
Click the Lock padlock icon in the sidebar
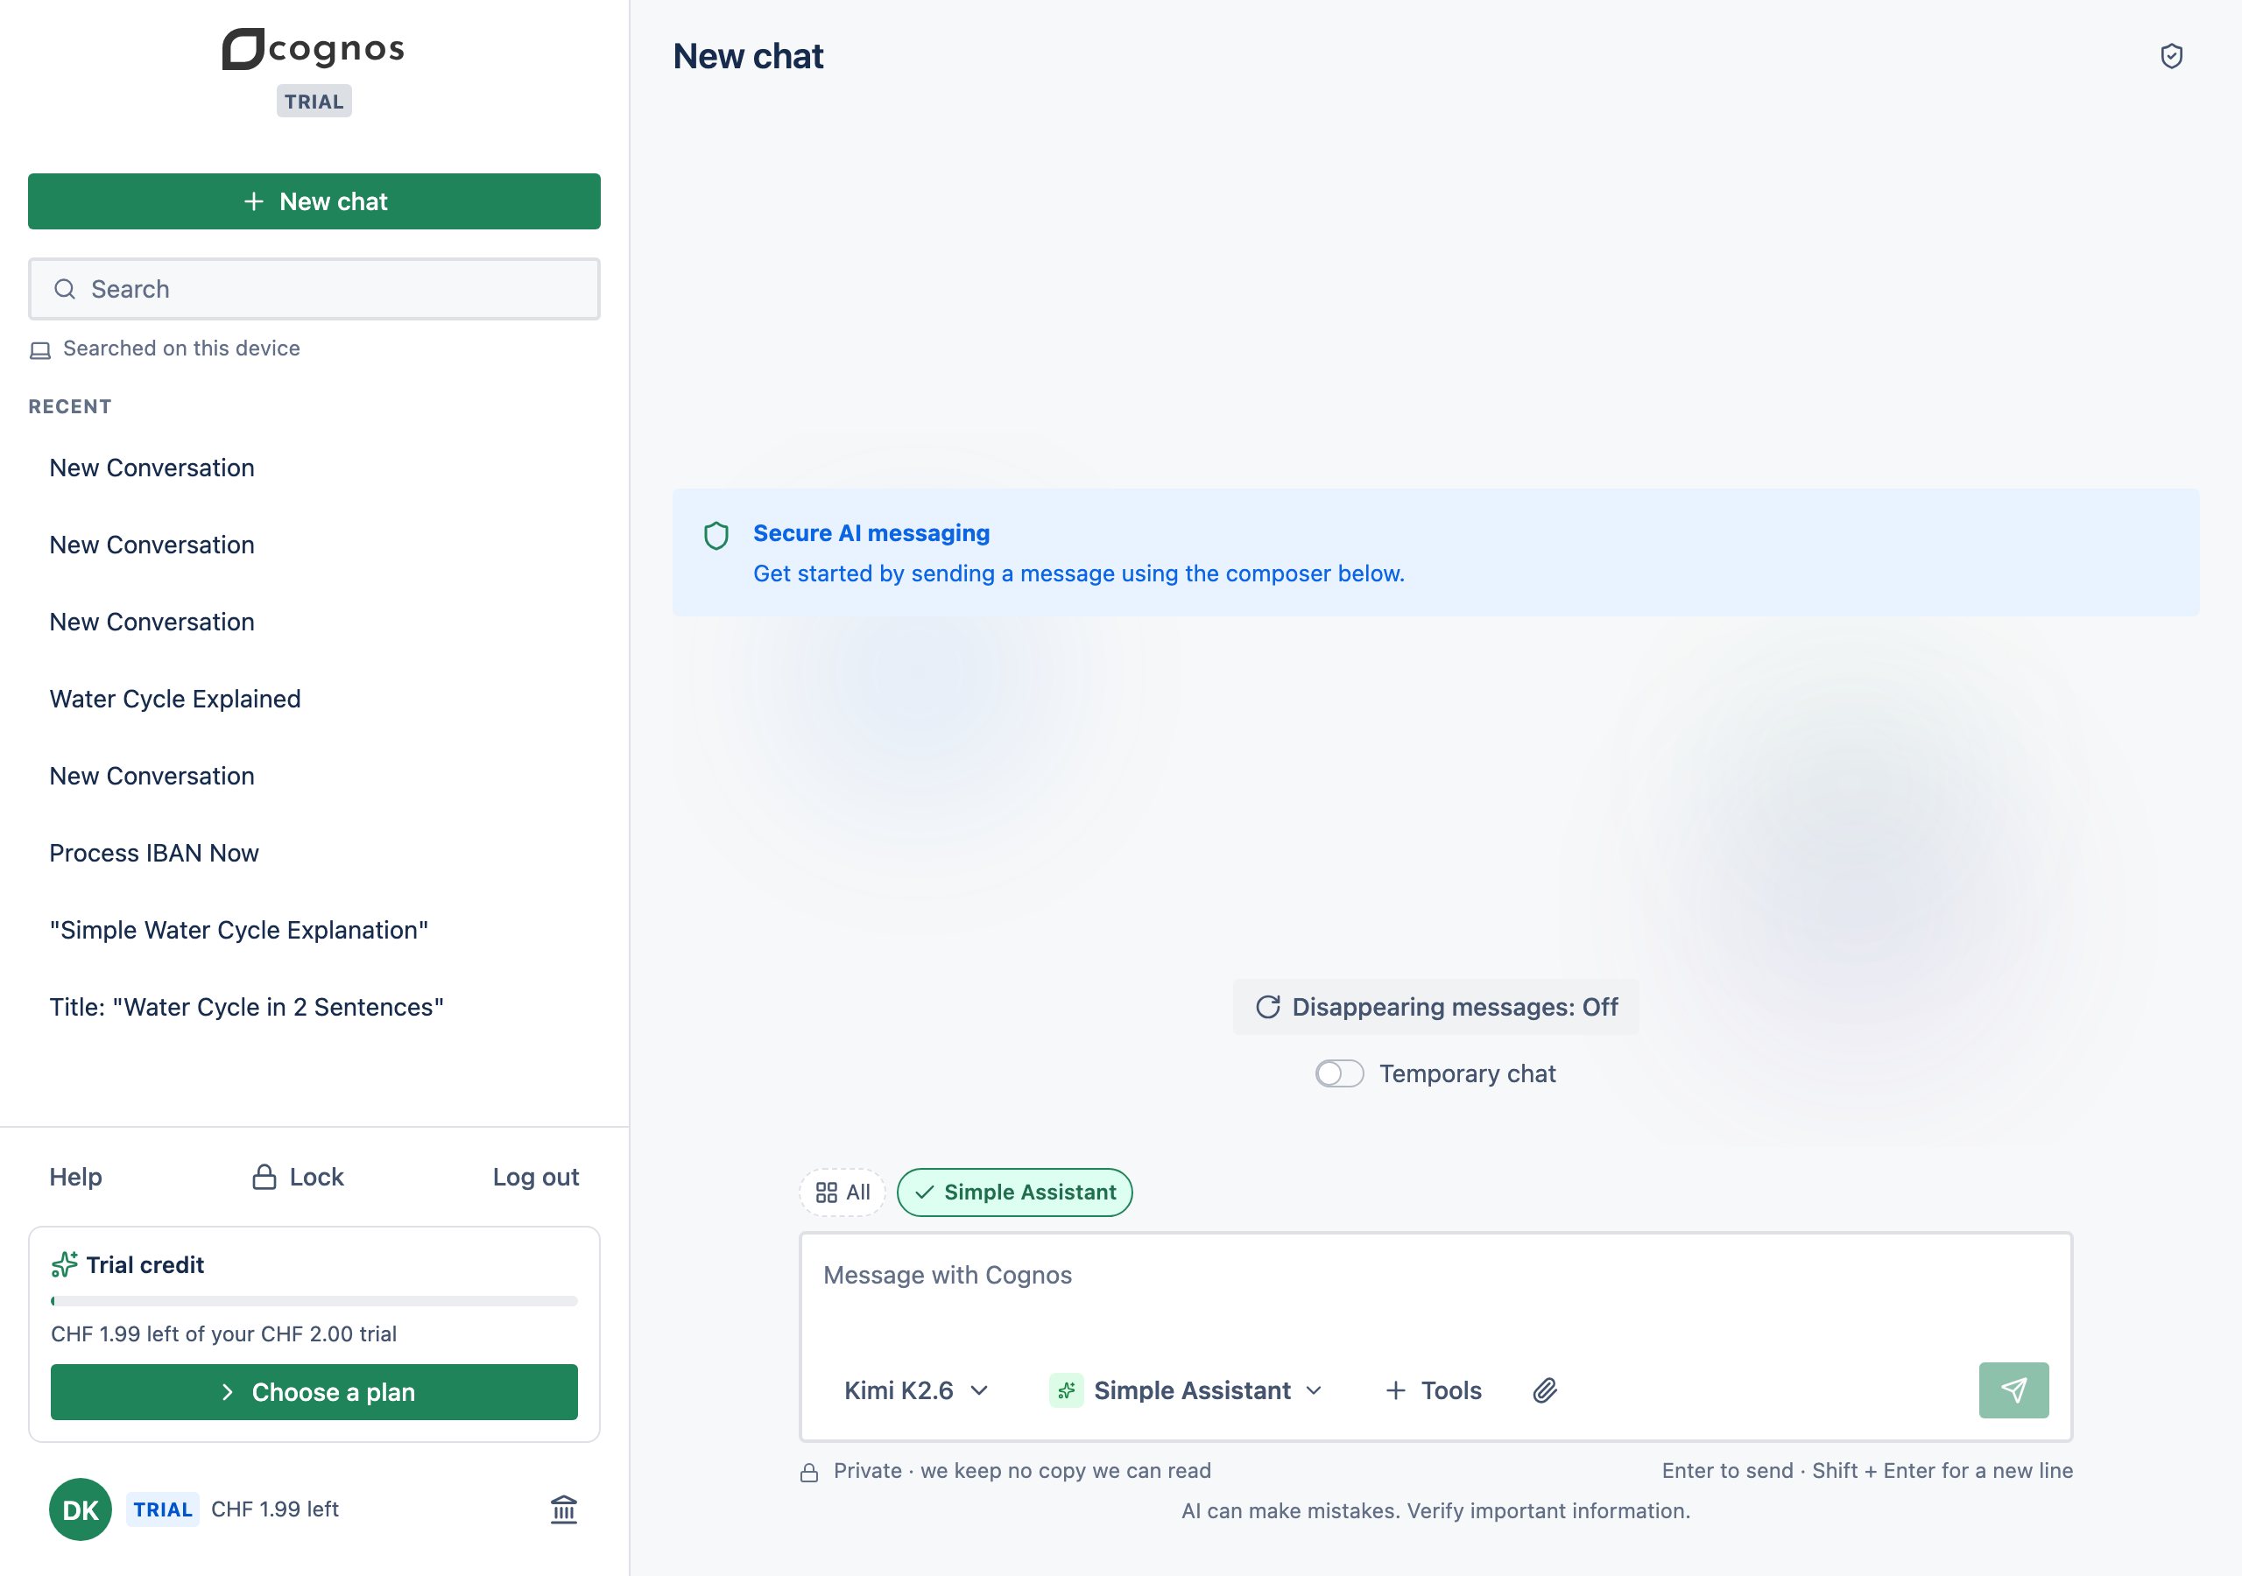point(264,1177)
